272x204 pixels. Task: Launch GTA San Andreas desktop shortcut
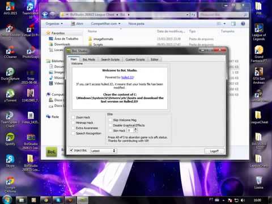click(258, 75)
